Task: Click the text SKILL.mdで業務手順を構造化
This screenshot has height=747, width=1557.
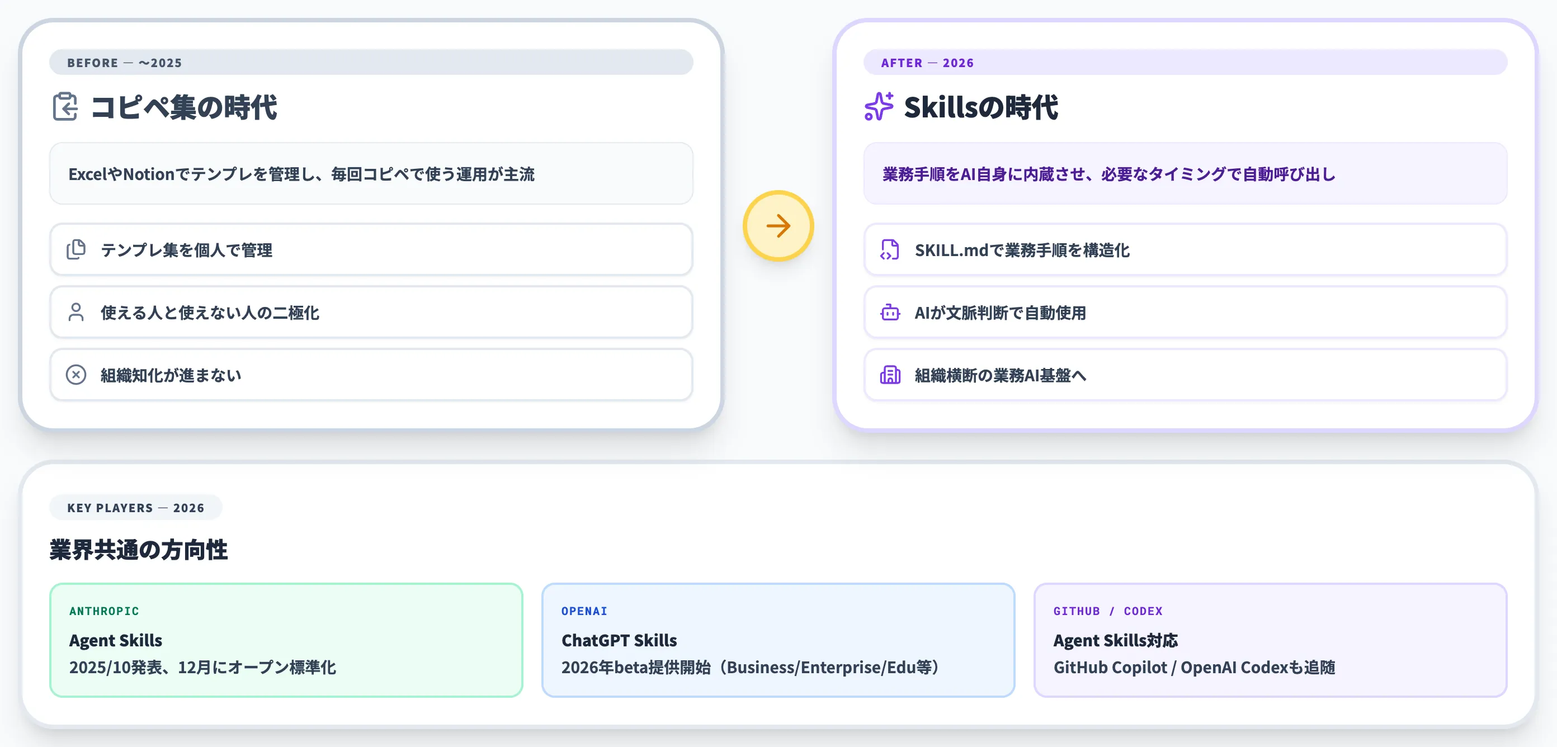Action: (x=1021, y=250)
